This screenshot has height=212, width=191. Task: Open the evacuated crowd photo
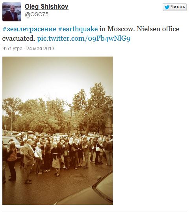57,131
